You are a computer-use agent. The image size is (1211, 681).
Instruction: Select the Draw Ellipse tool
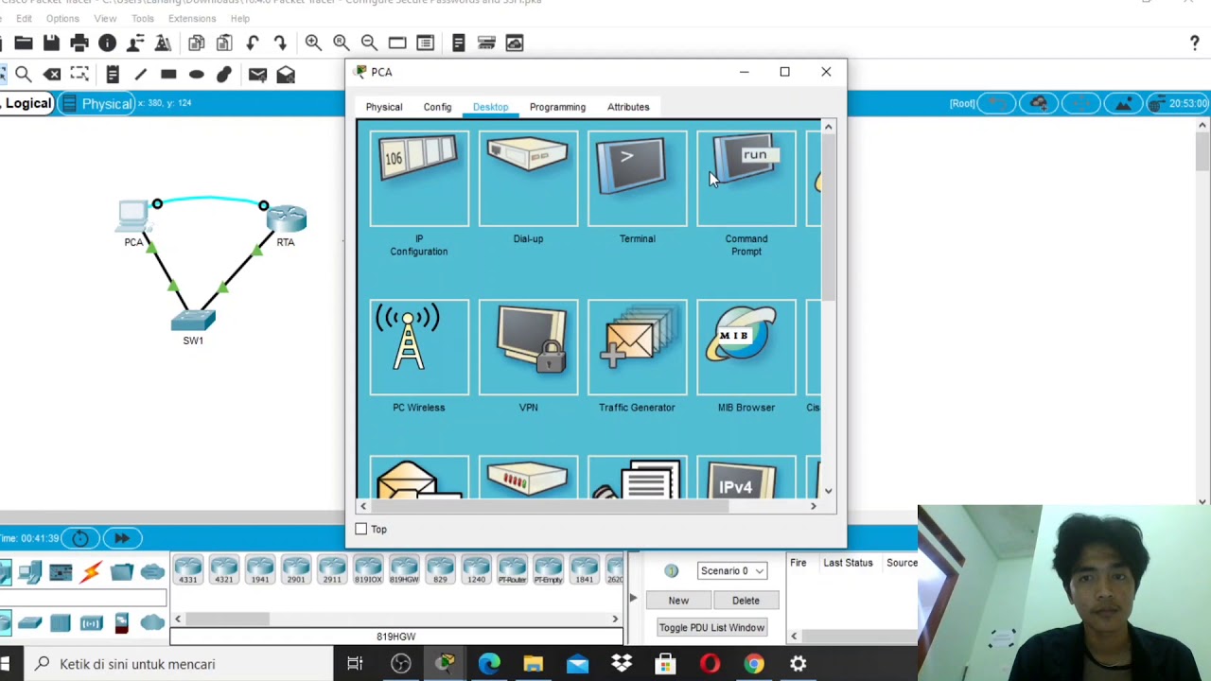coord(197,74)
